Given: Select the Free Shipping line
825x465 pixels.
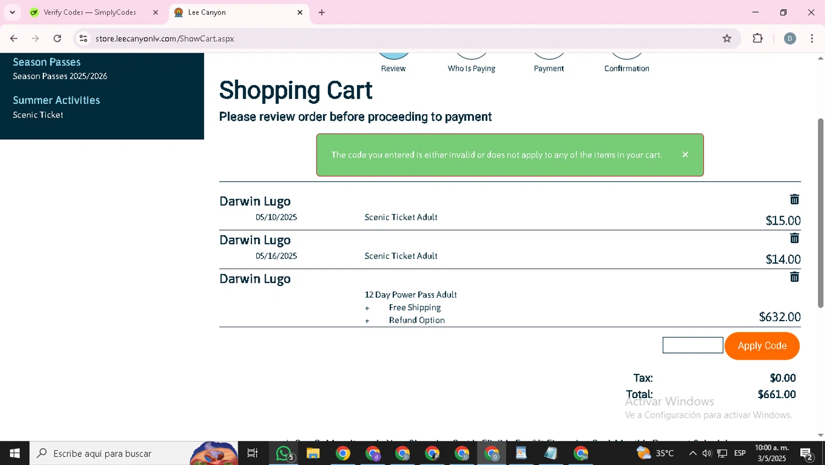Looking at the screenshot, I should 415,307.
